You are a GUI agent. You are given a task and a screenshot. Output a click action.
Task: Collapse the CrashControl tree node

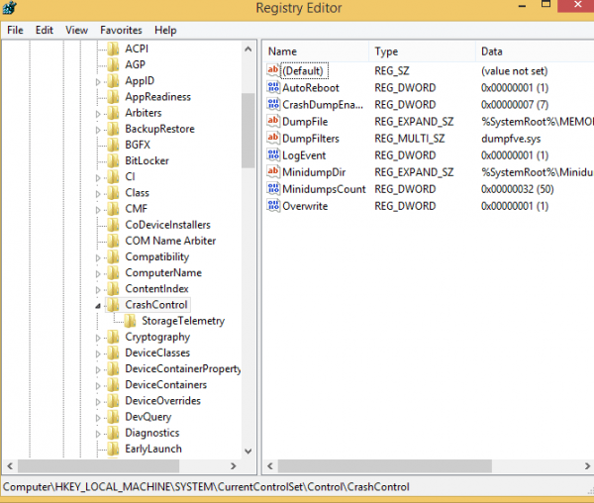coord(98,306)
